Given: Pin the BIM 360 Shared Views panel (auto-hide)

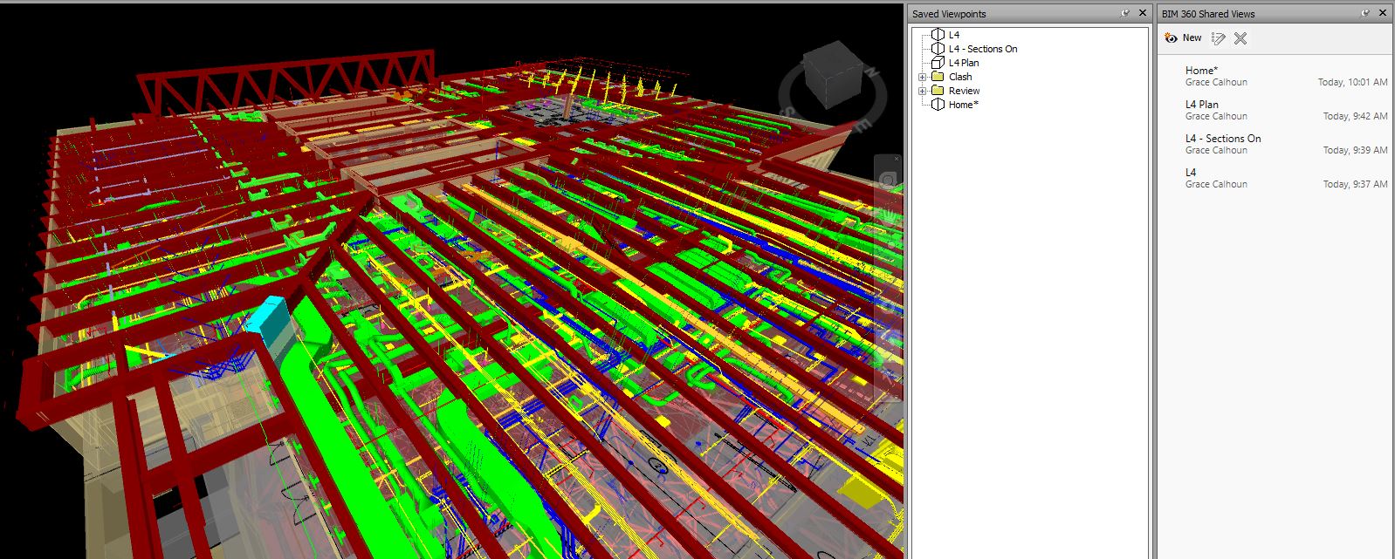Looking at the screenshot, I should [1365, 13].
